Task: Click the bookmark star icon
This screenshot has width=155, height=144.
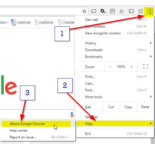Action: tap(84, 11)
